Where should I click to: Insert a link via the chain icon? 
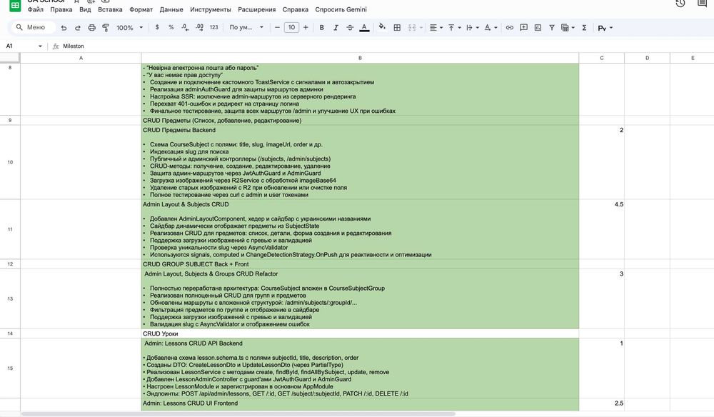[510, 28]
